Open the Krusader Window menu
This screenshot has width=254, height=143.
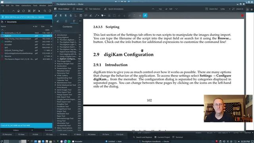(x=42, y=6)
